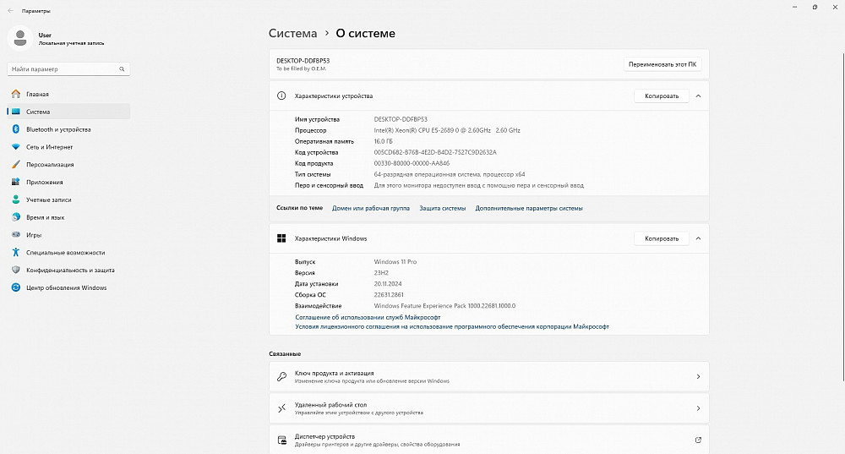Image resolution: width=845 pixels, height=454 pixels.
Task: Open Центр обновления Windows
Action: click(68, 287)
